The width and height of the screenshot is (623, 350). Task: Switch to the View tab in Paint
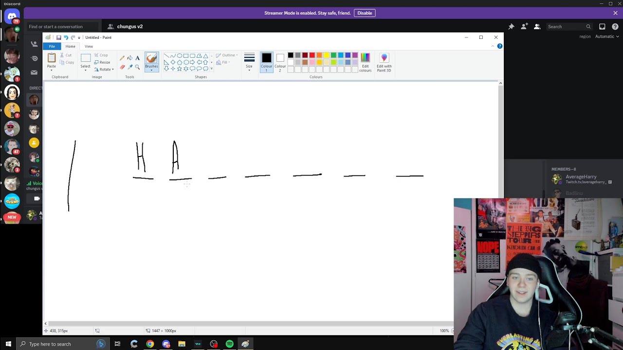click(89, 46)
